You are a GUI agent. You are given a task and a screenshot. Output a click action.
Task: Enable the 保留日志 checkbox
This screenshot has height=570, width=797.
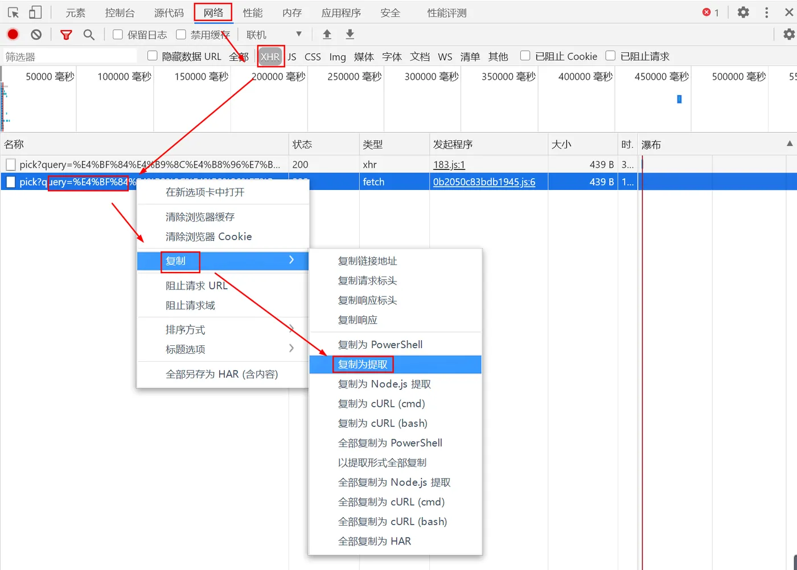point(118,35)
